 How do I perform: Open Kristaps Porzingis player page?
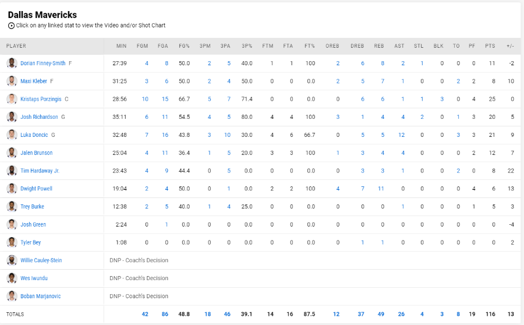[x=41, y=99]
